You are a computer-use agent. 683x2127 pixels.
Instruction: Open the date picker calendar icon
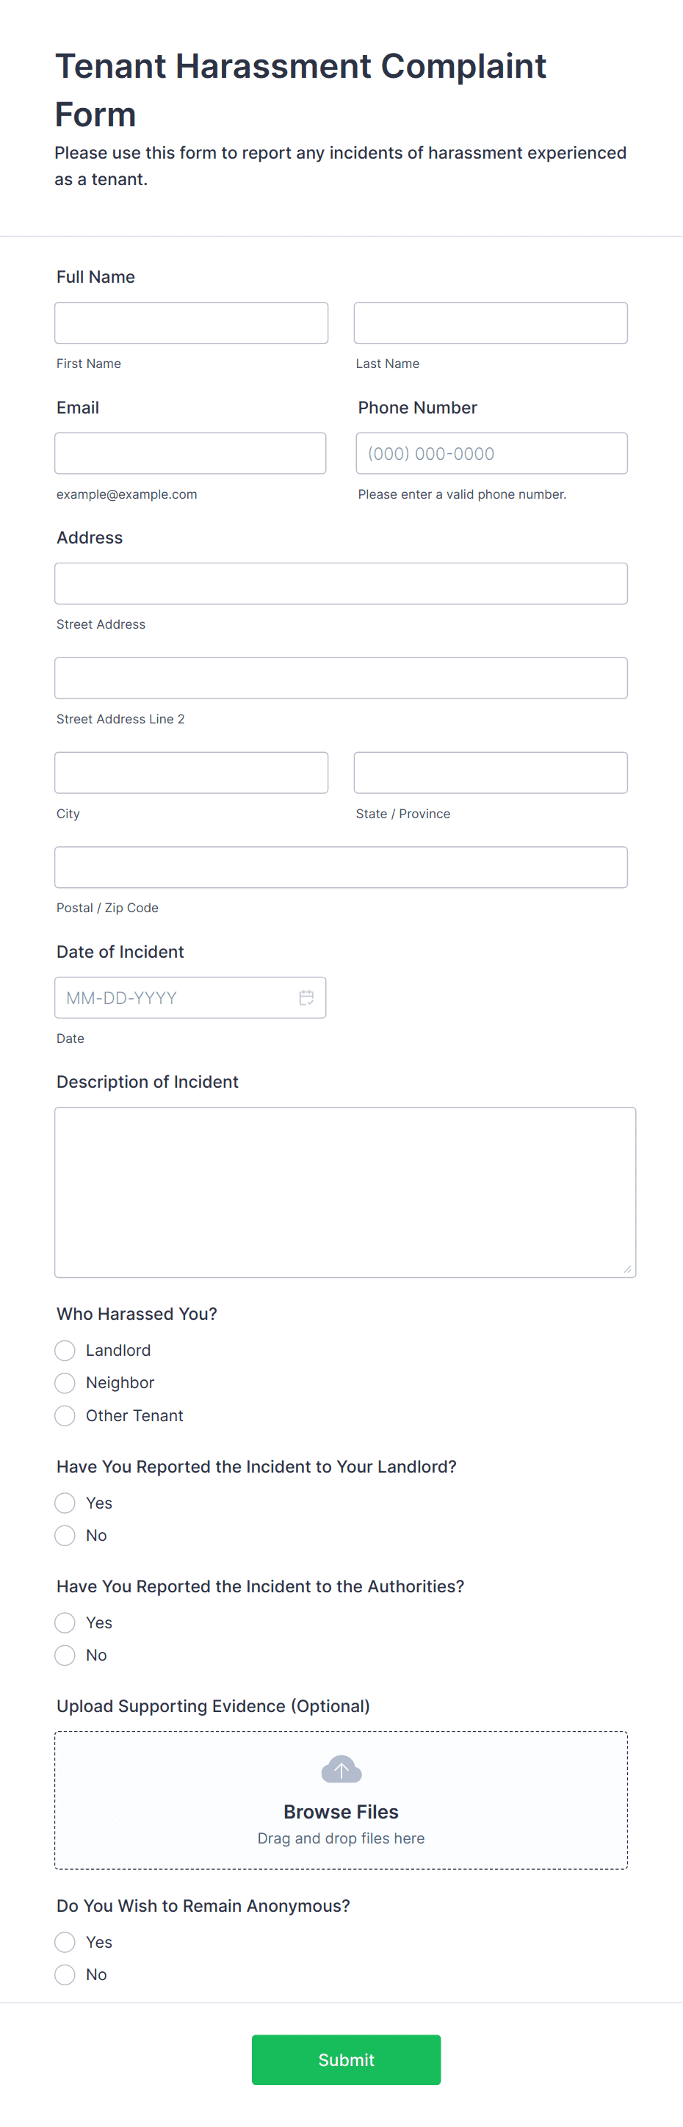(x=306, y=997)
